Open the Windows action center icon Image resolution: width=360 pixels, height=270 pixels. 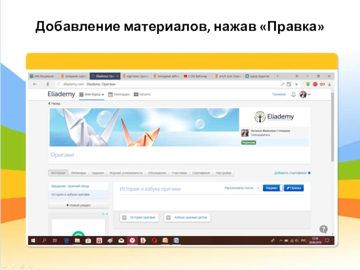click(x=327, y=241)
